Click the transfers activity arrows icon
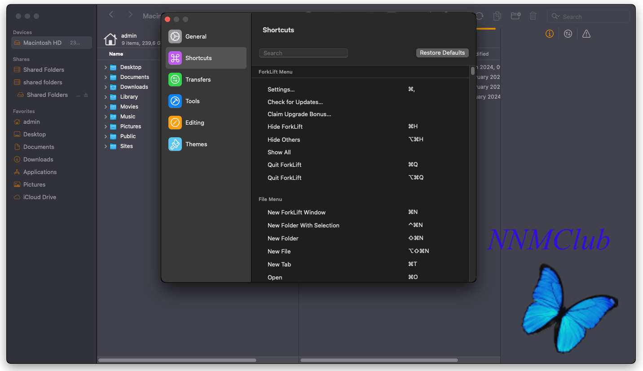The image size is (643, 371). pos(568,34)
